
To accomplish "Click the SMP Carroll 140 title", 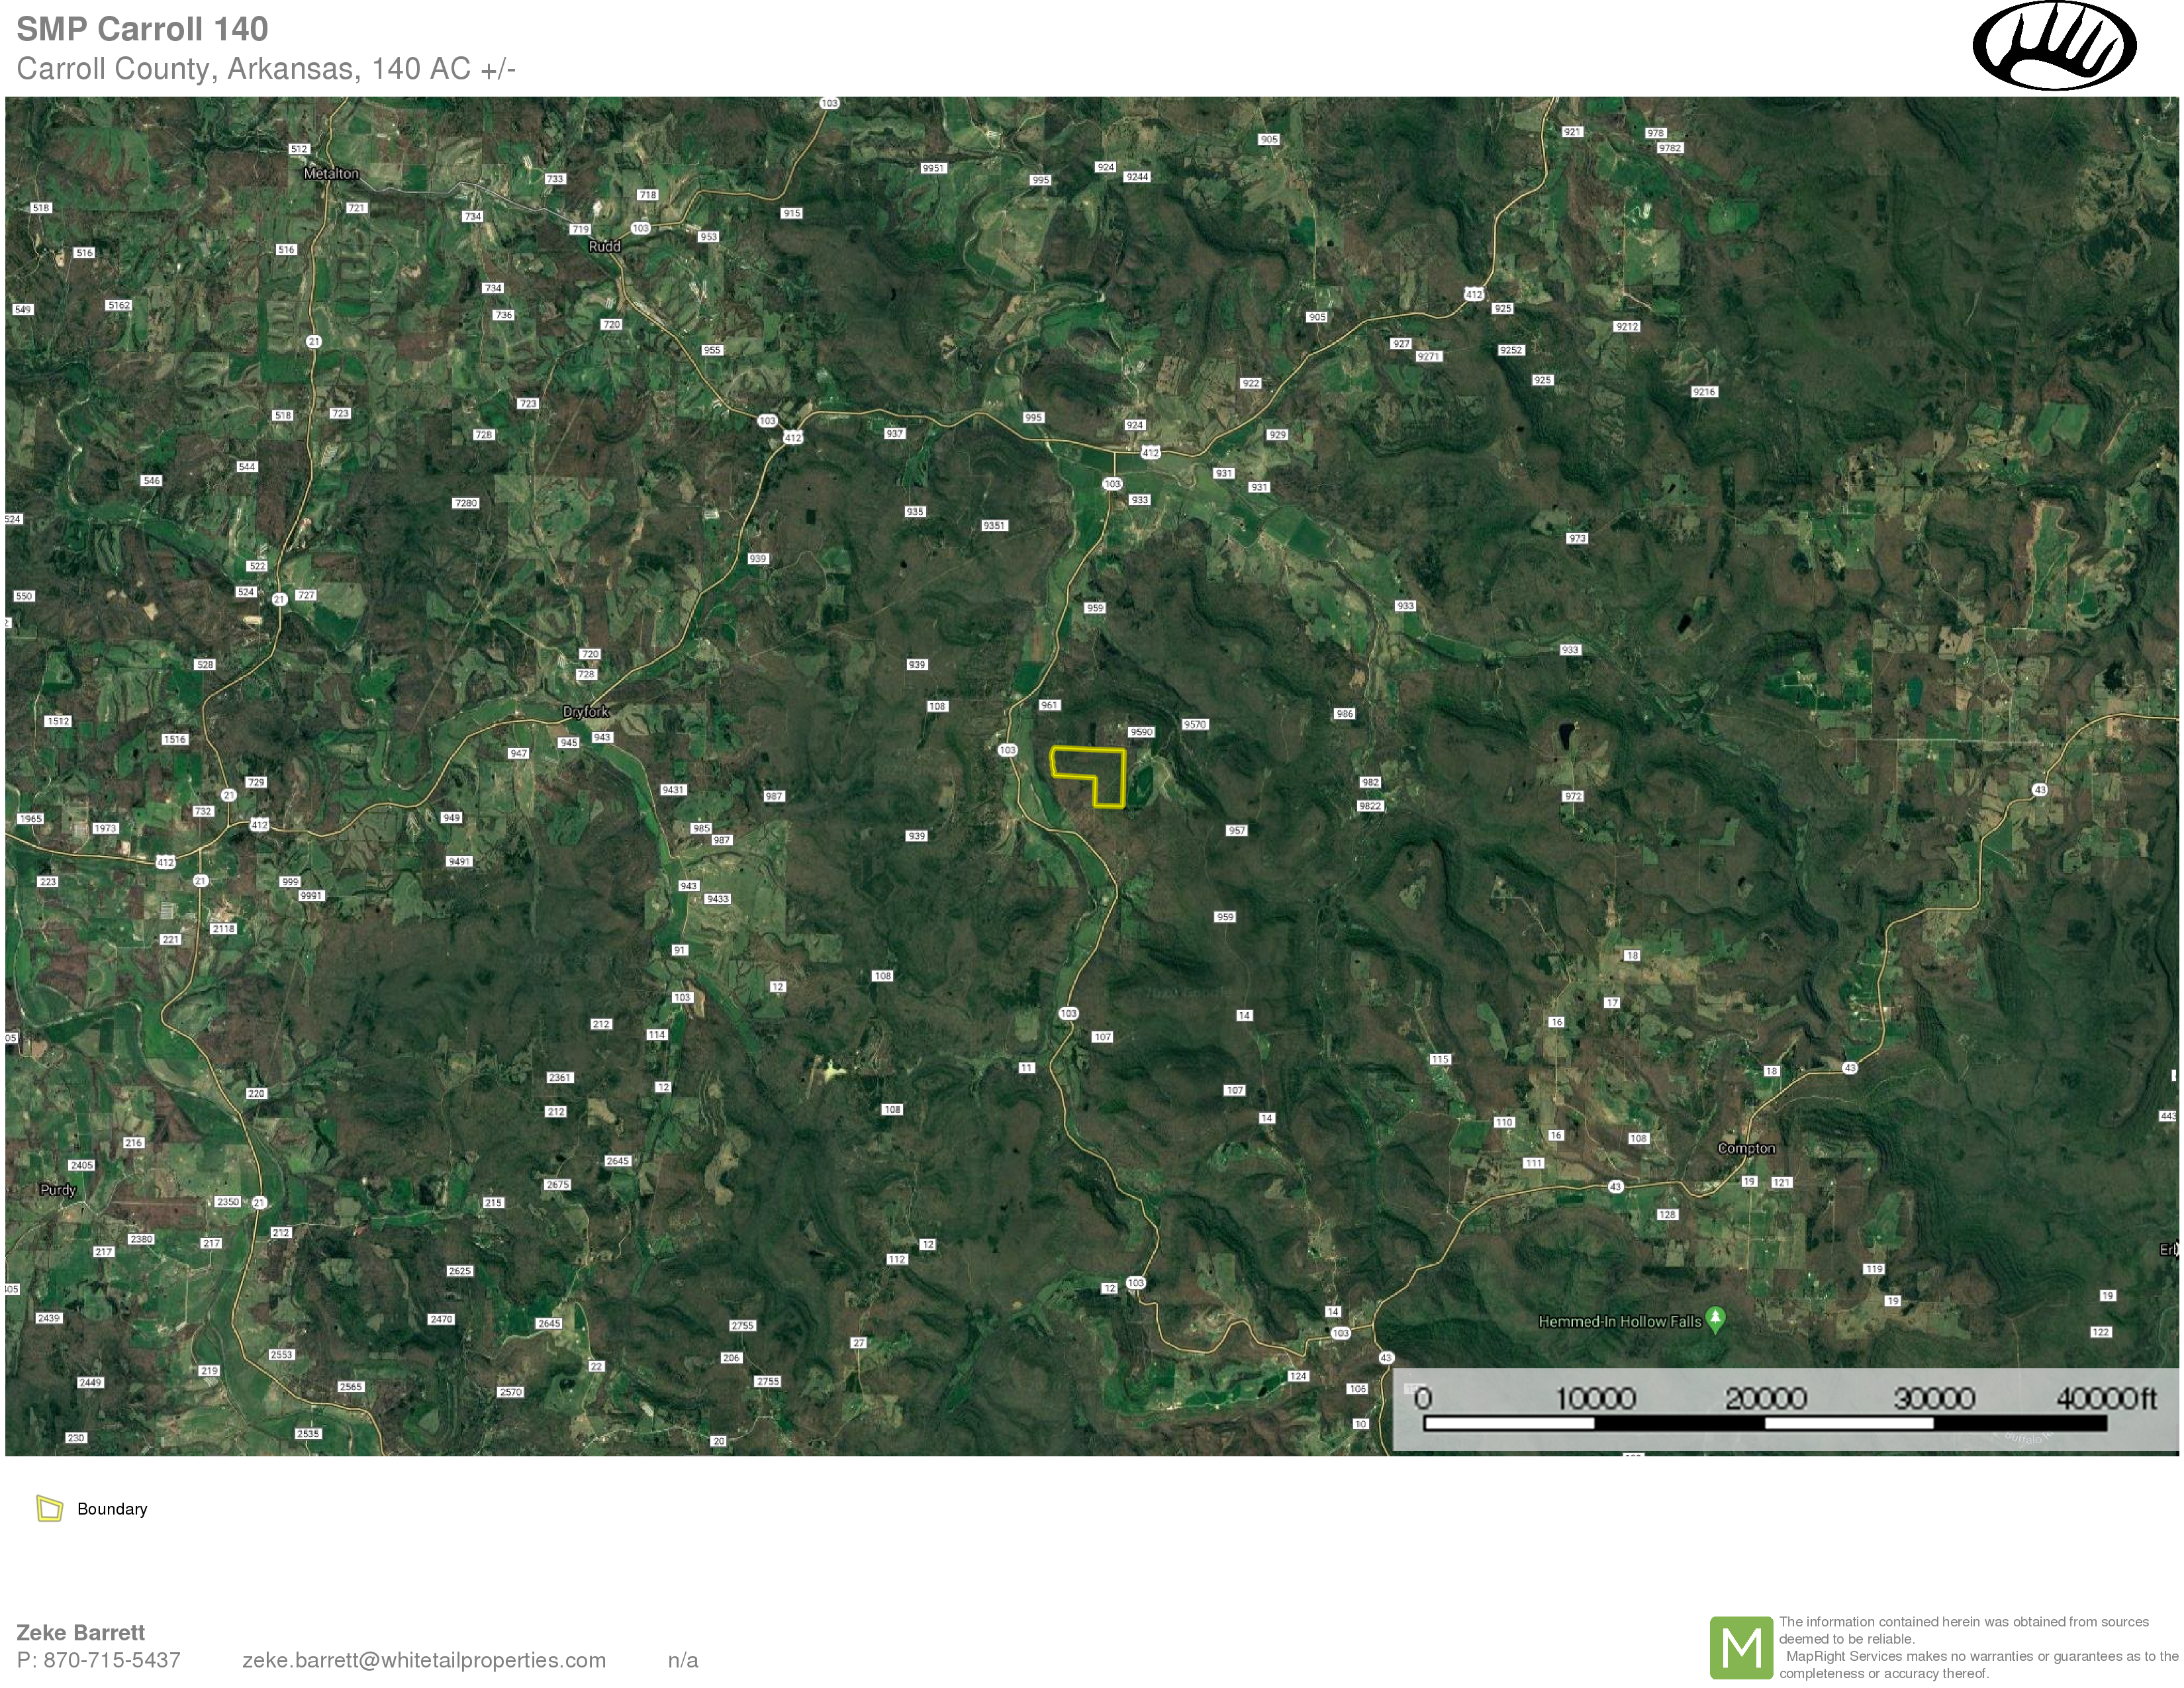I will (x=142, y=29).
